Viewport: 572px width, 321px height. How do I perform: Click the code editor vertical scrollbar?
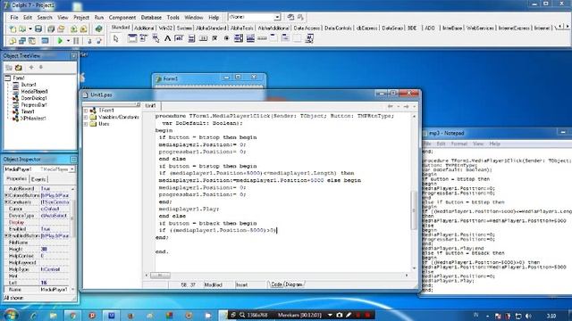click(x=414, y=210)
